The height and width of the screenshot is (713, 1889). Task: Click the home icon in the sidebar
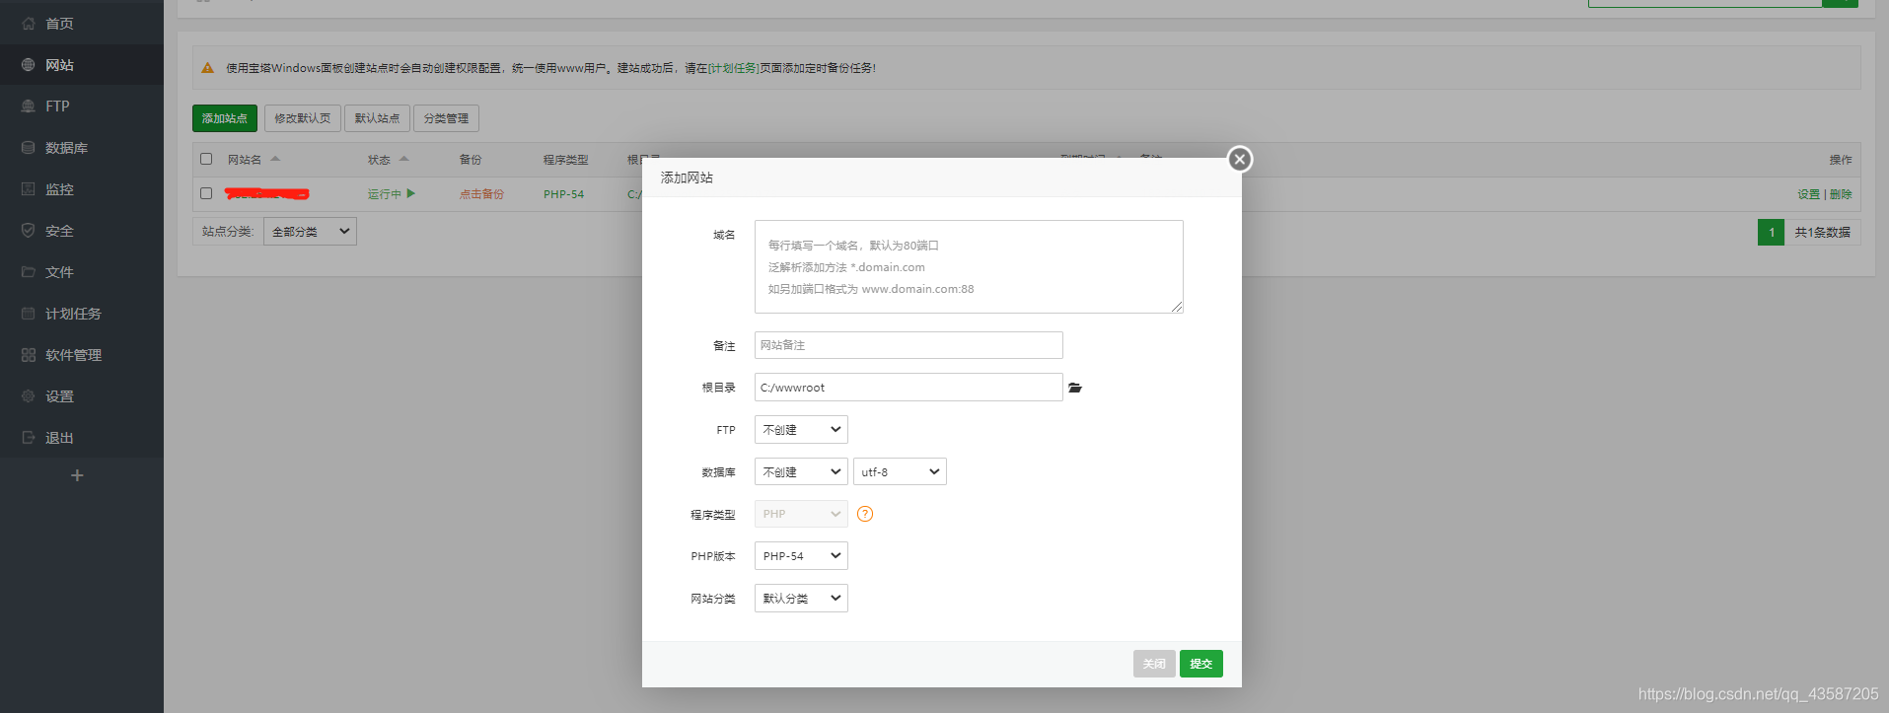coord(28,24)
